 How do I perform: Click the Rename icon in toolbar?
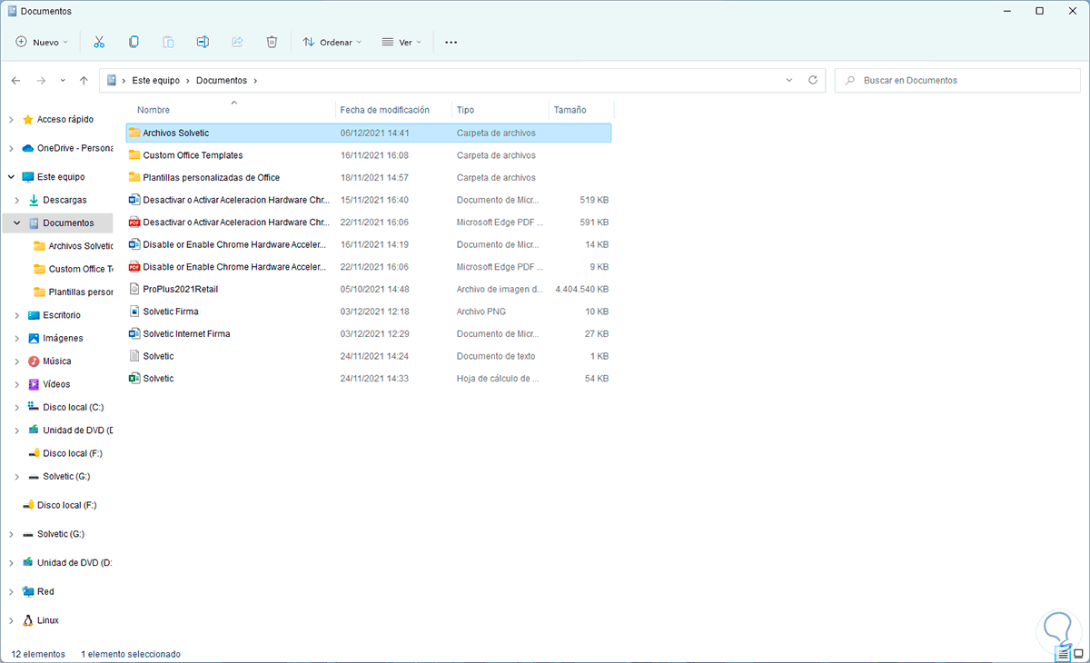point(203,42)
